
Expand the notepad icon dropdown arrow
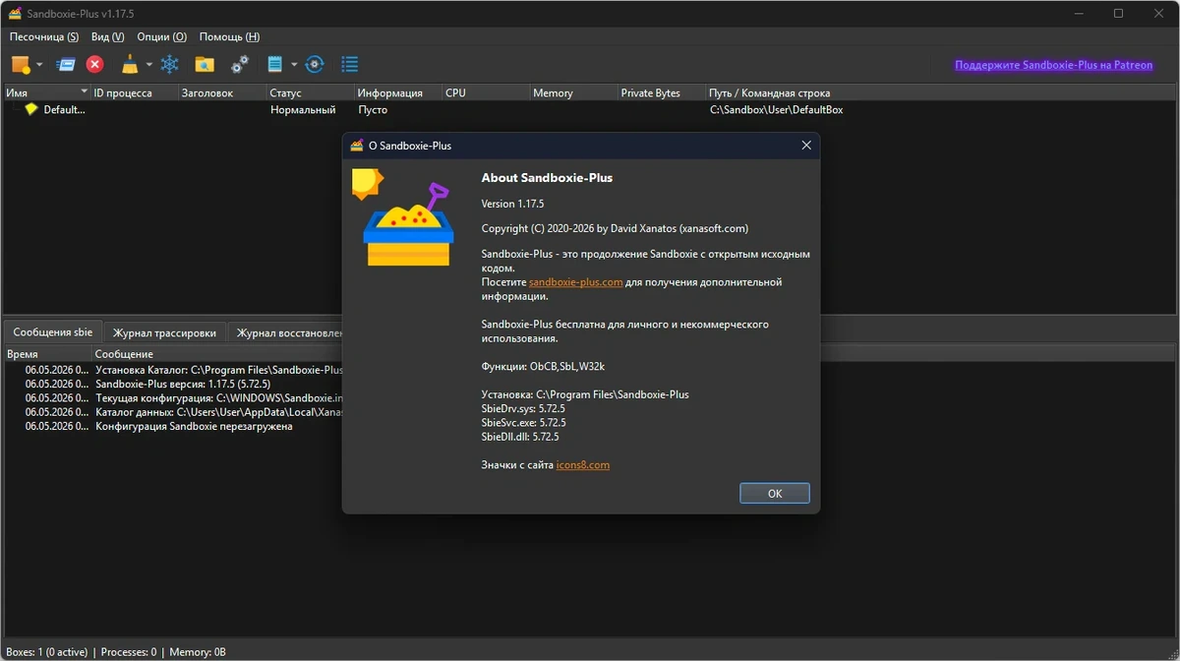coord(294,65)
